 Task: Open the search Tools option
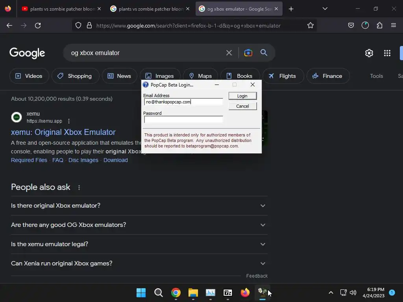coord(376,76)
